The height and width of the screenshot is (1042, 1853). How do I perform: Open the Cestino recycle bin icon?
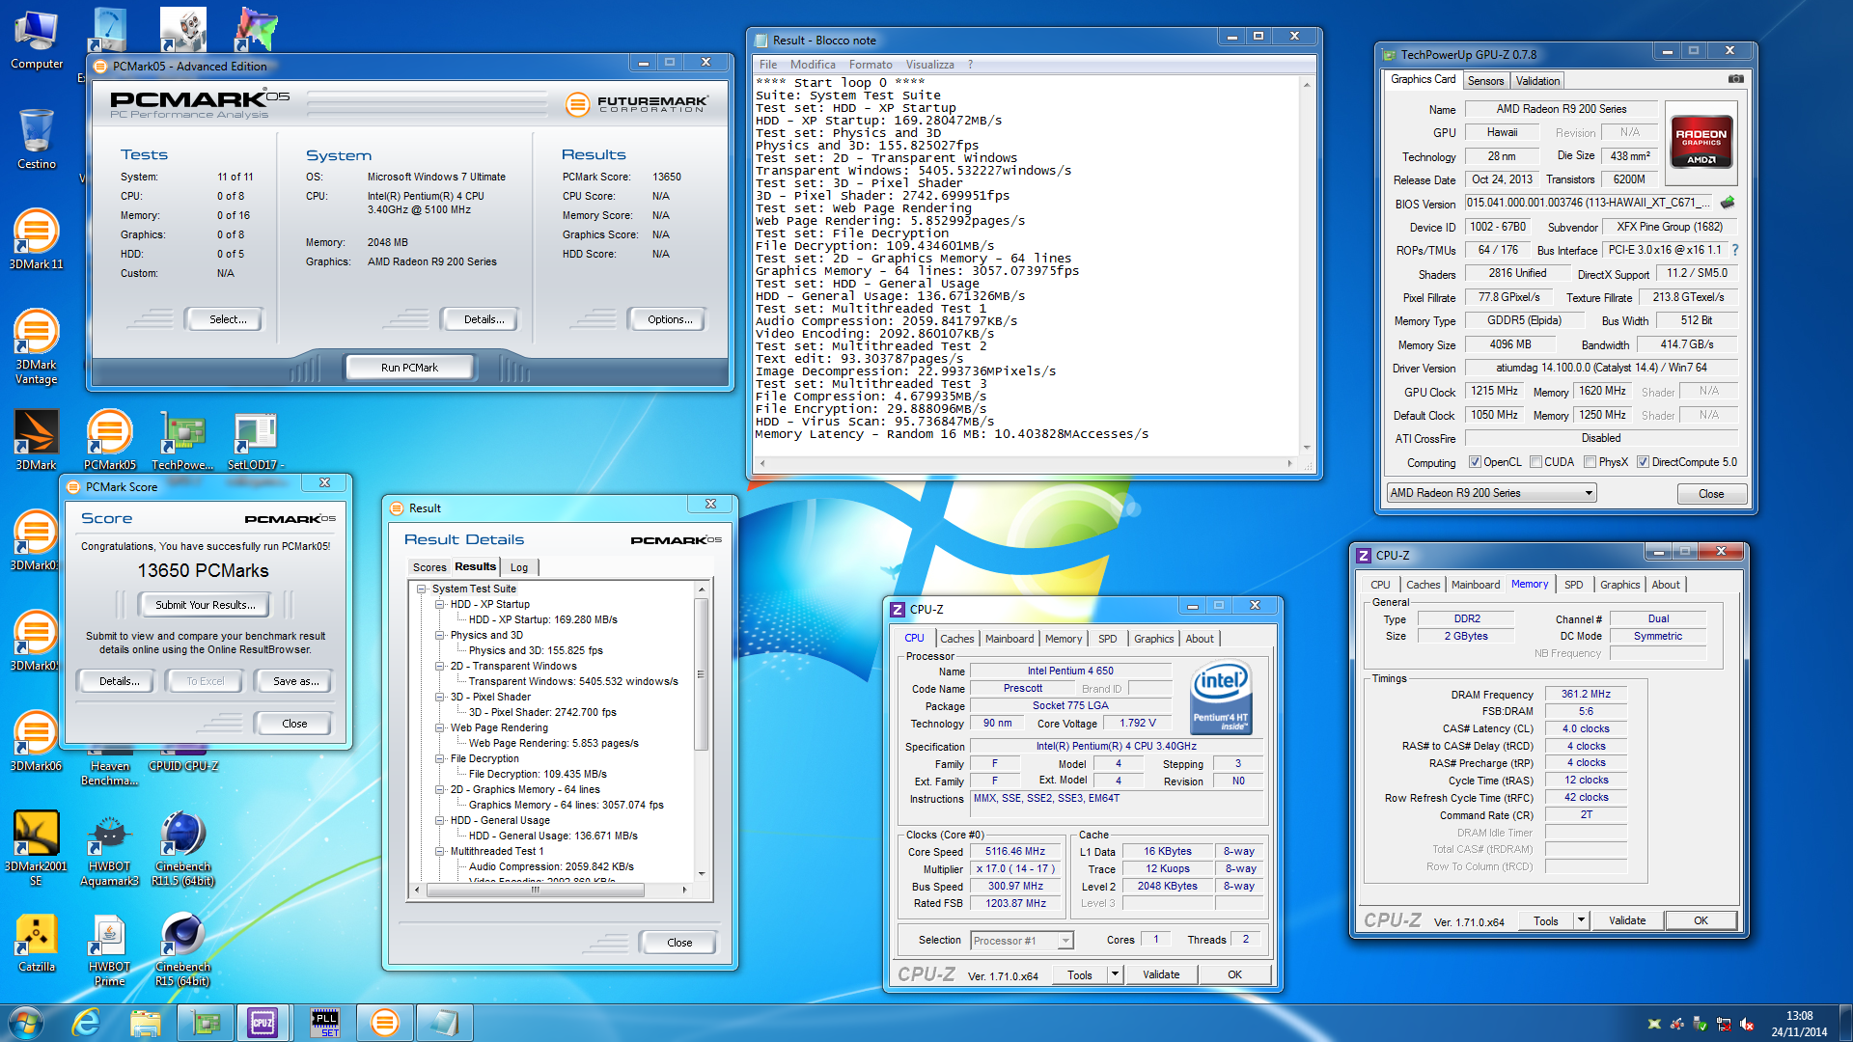[x=37, y=138]
